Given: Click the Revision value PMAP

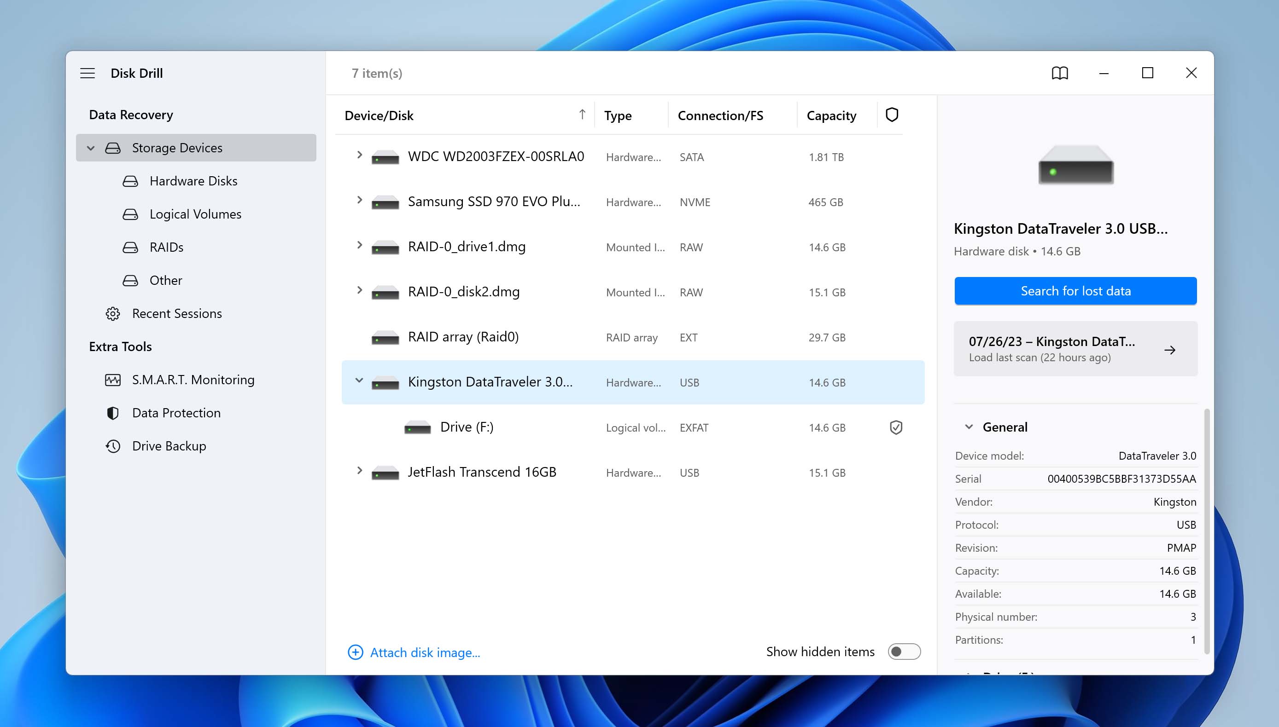Looking at the screenshot, I should tap(1181, 548).
